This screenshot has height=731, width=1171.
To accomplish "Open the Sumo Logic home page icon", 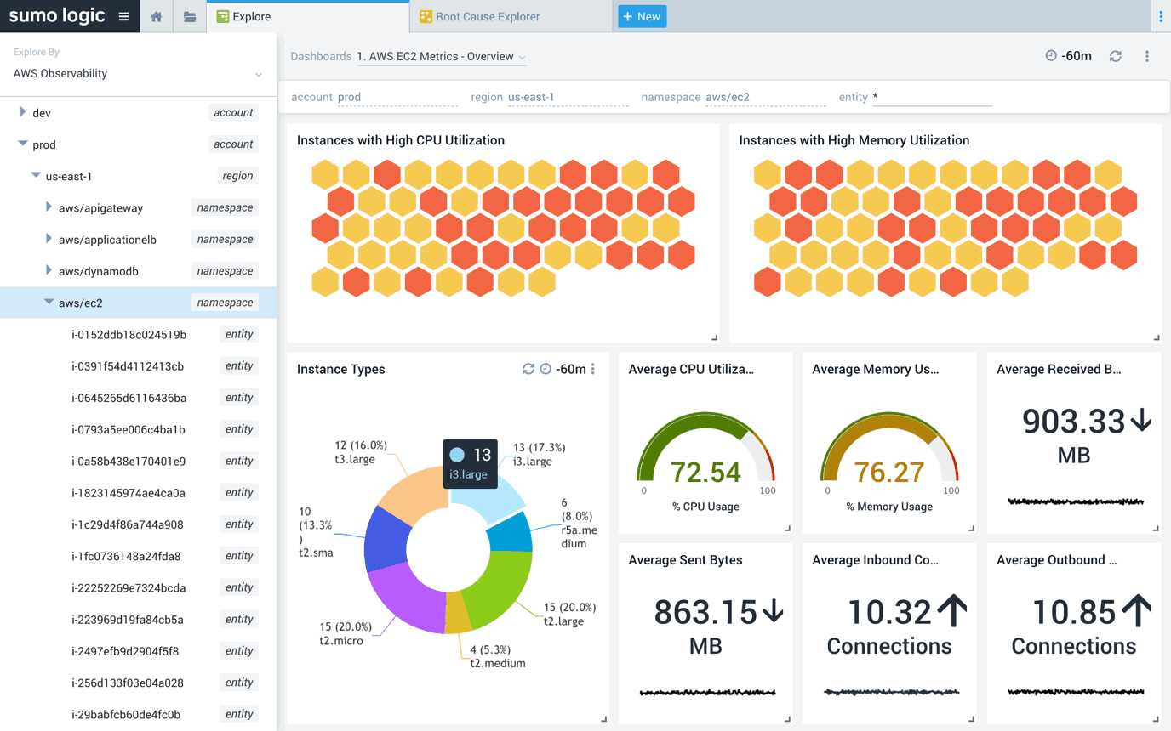I will point(157,15).
